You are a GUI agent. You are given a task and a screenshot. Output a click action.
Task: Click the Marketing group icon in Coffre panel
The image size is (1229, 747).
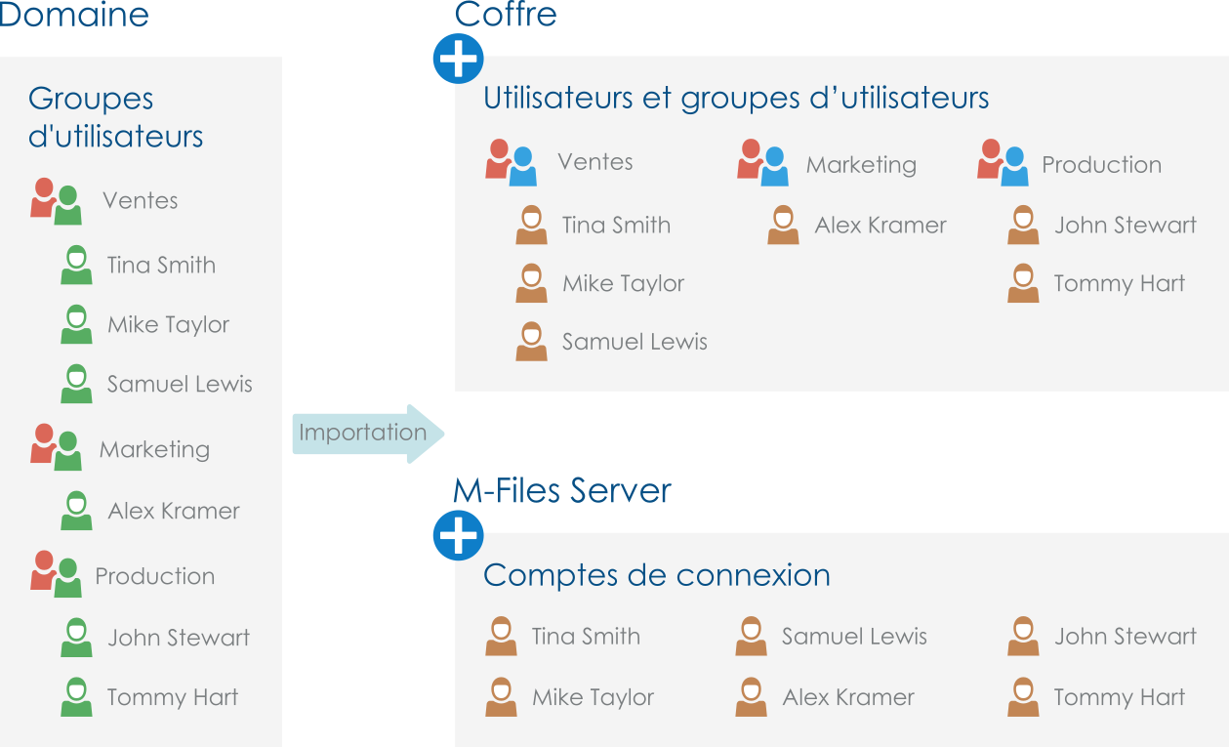click(762, 163)
